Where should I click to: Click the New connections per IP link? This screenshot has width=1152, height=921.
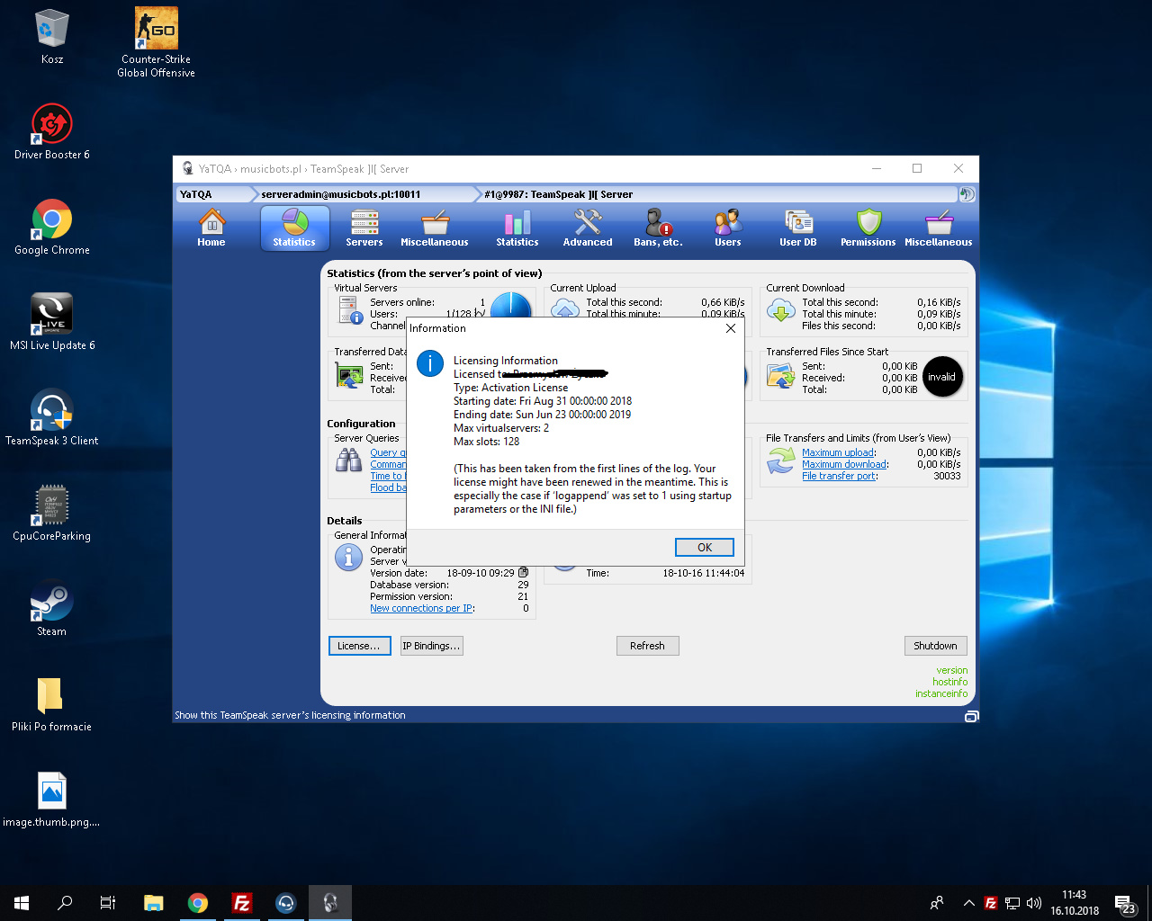421,608
